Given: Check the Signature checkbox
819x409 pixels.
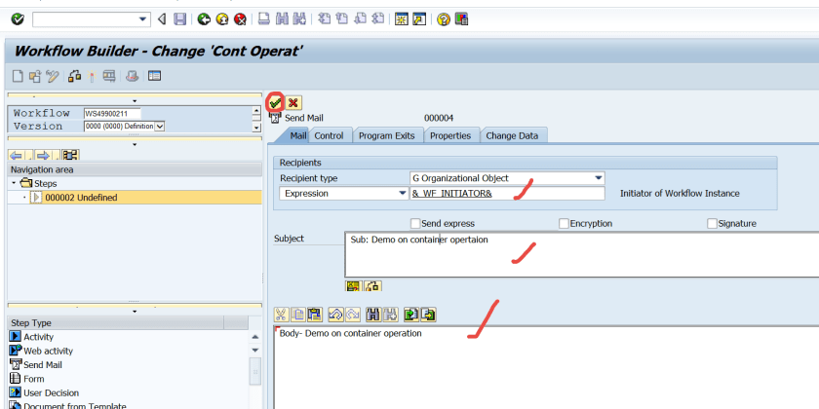Looking at the screenshot, I should pos(713,223).
